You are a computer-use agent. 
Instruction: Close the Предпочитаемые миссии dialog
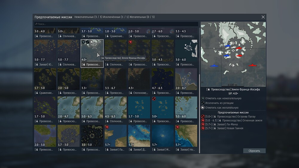(263, 17)
